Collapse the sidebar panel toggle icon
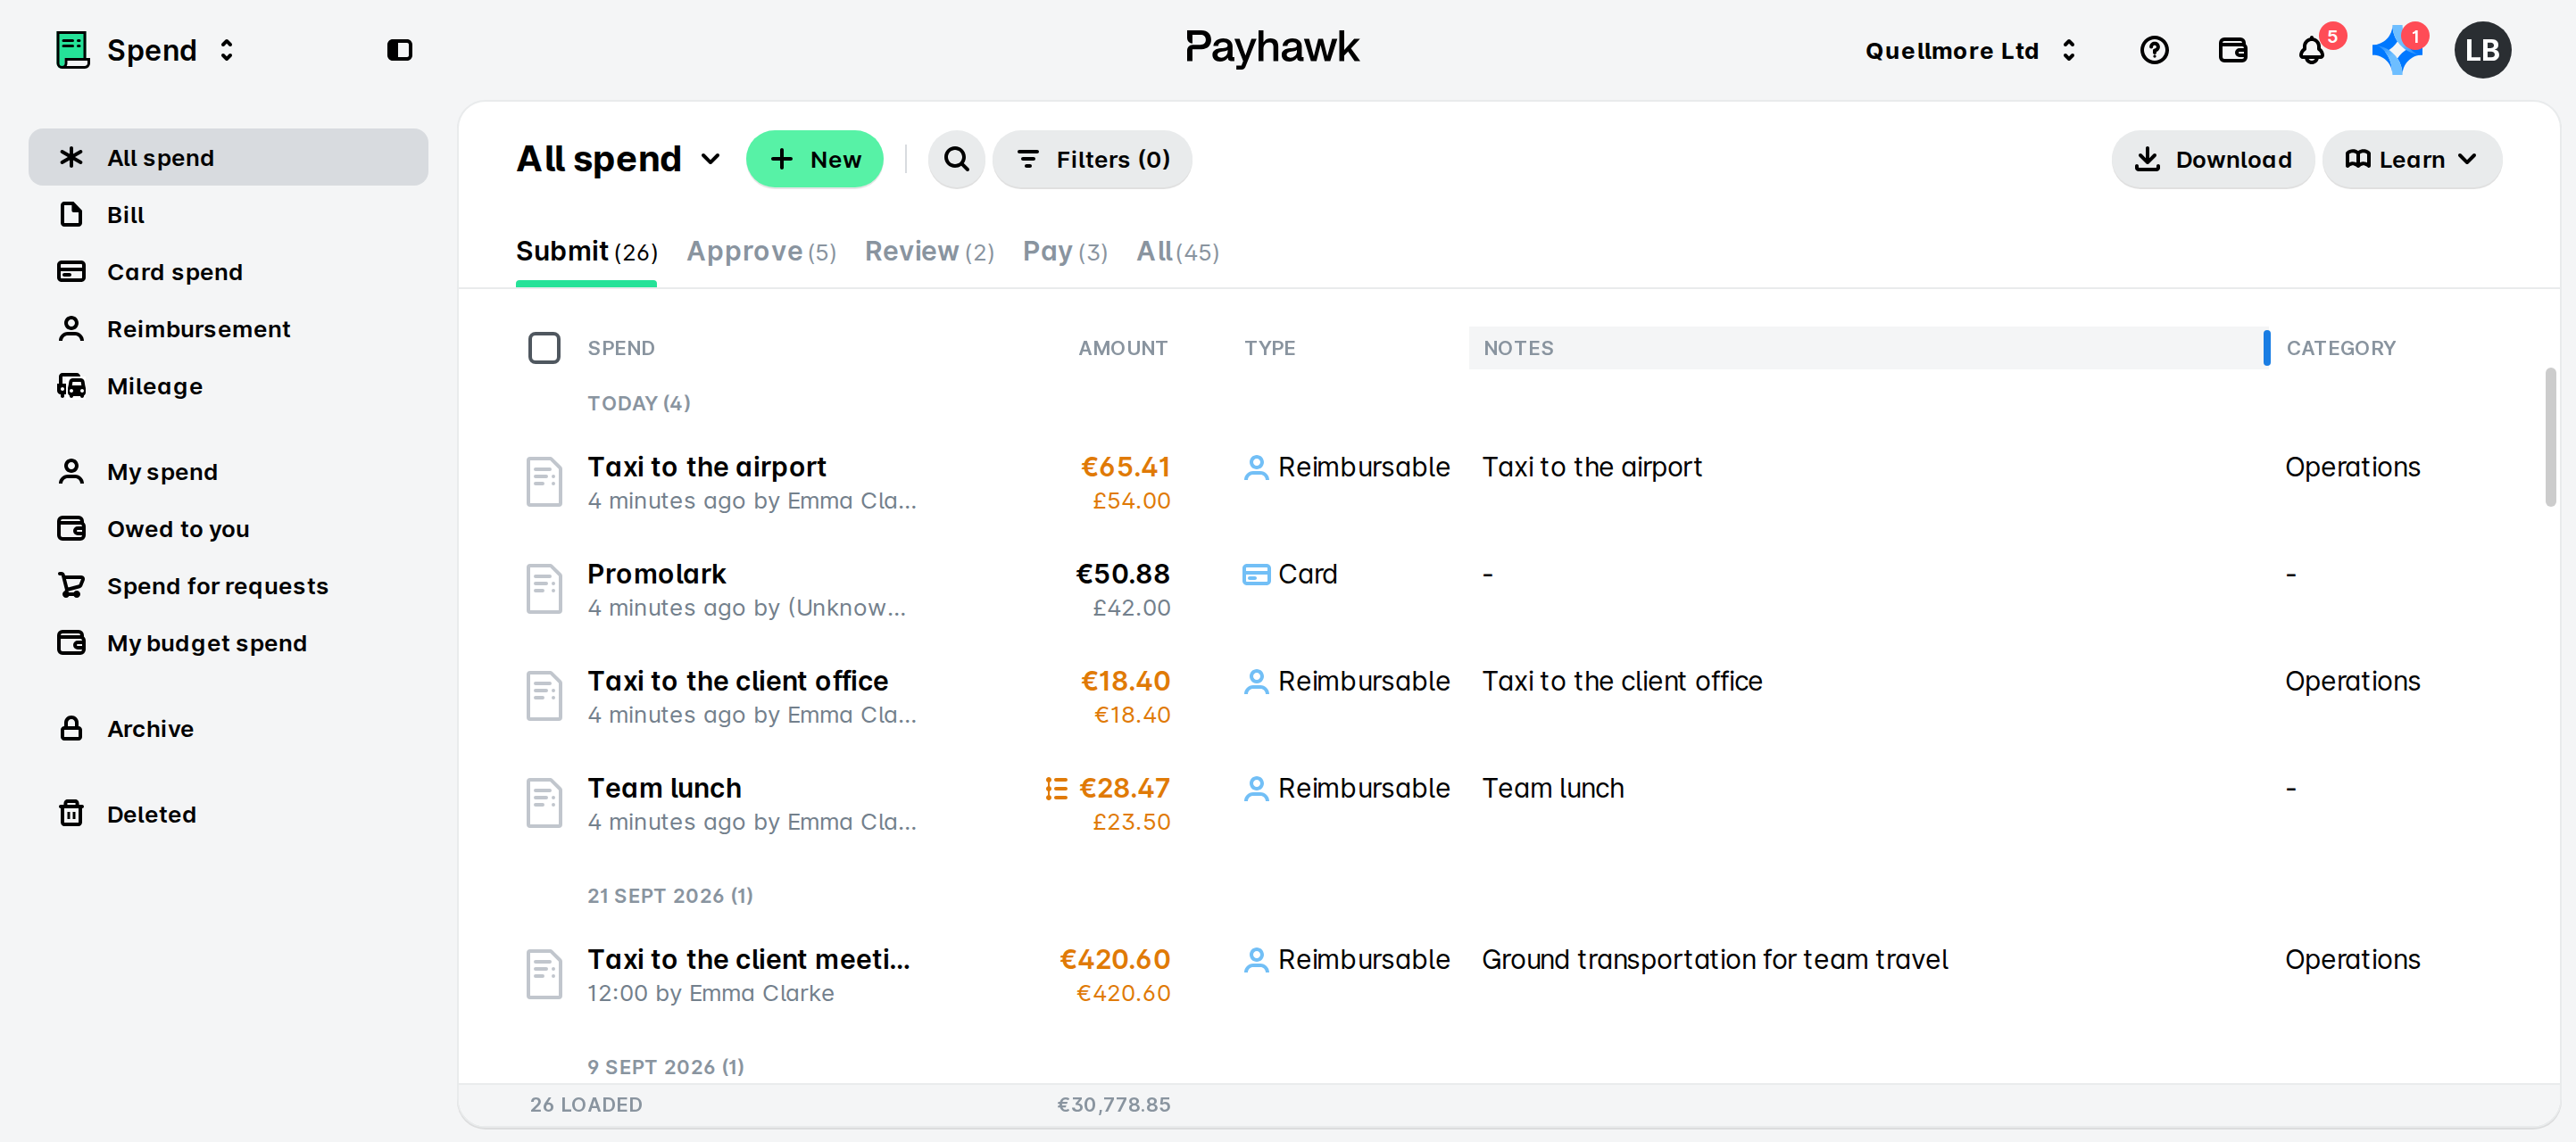The image size is (2576, 1142). pyautogui.click(x=399, y=50)
